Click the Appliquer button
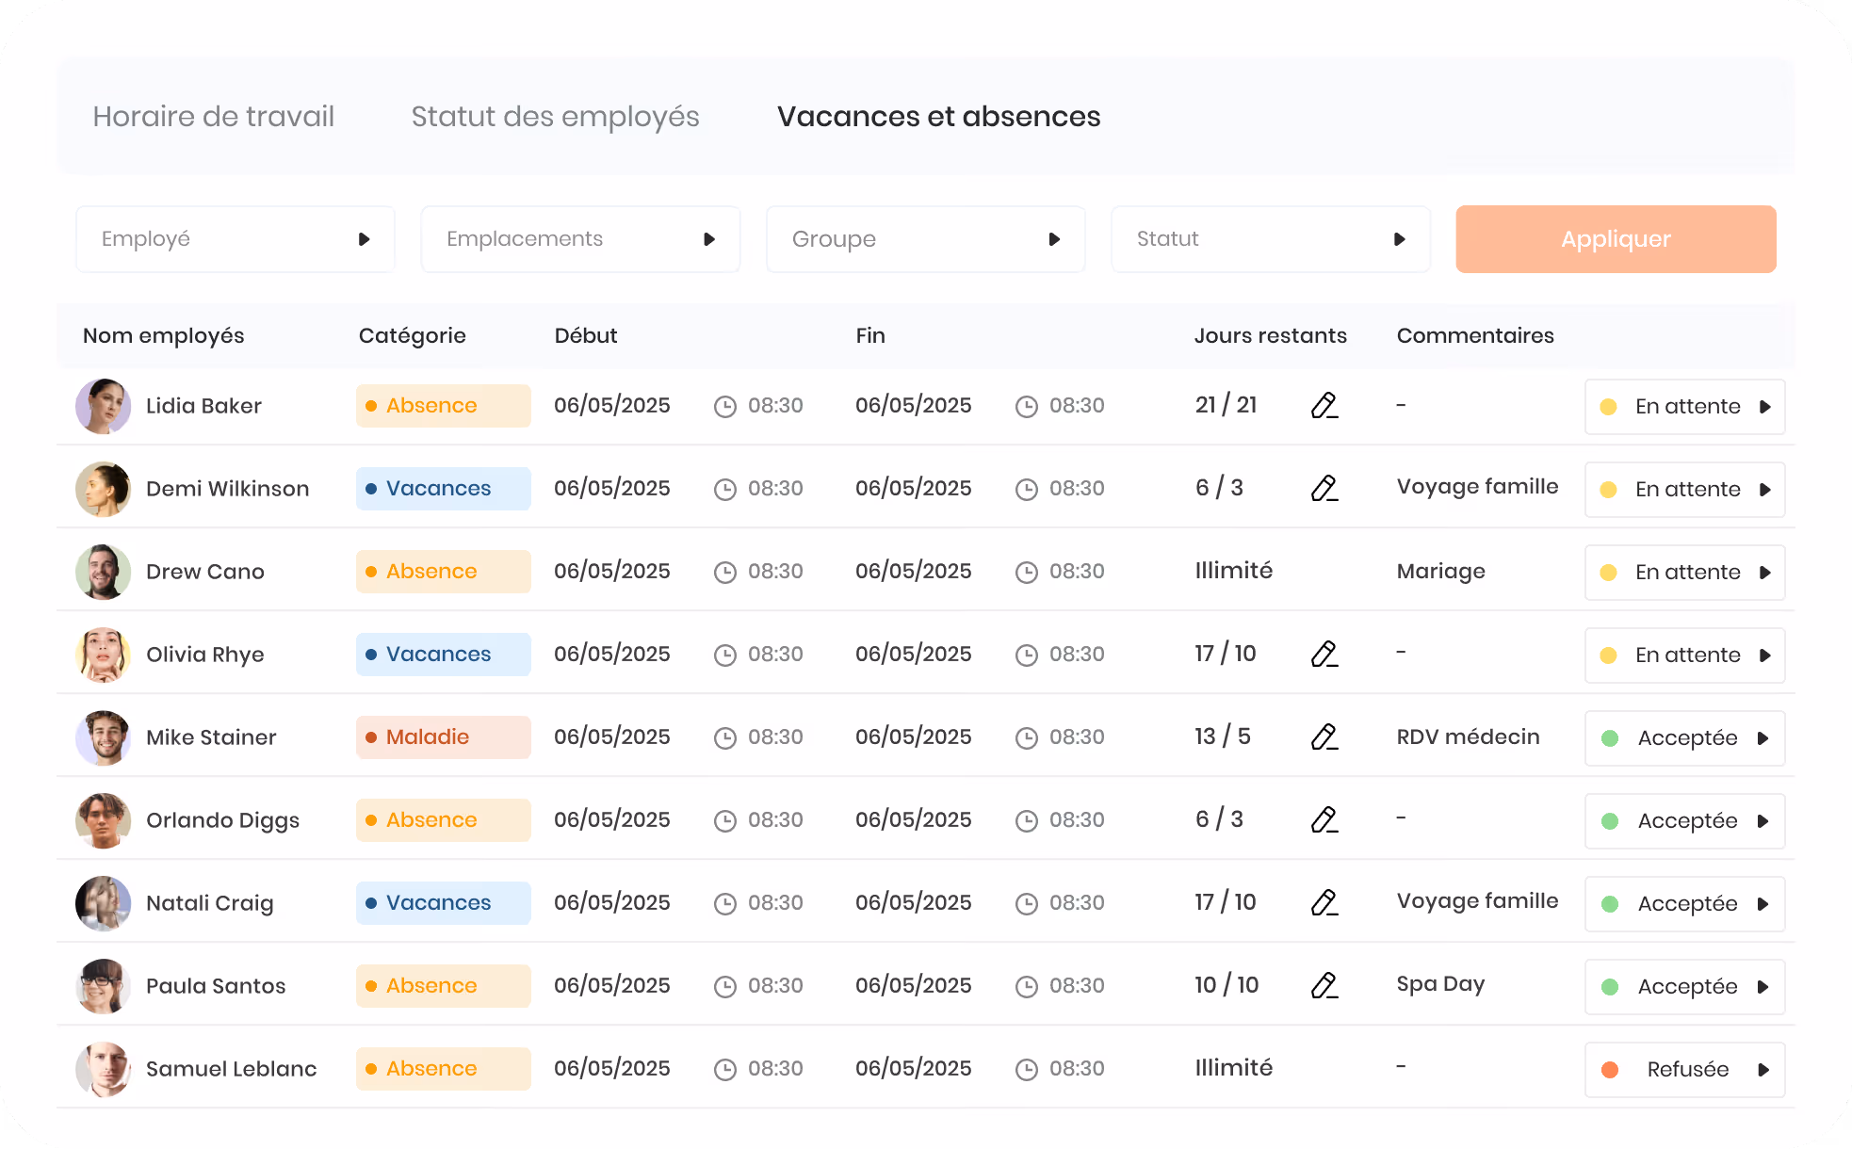 1616,239
